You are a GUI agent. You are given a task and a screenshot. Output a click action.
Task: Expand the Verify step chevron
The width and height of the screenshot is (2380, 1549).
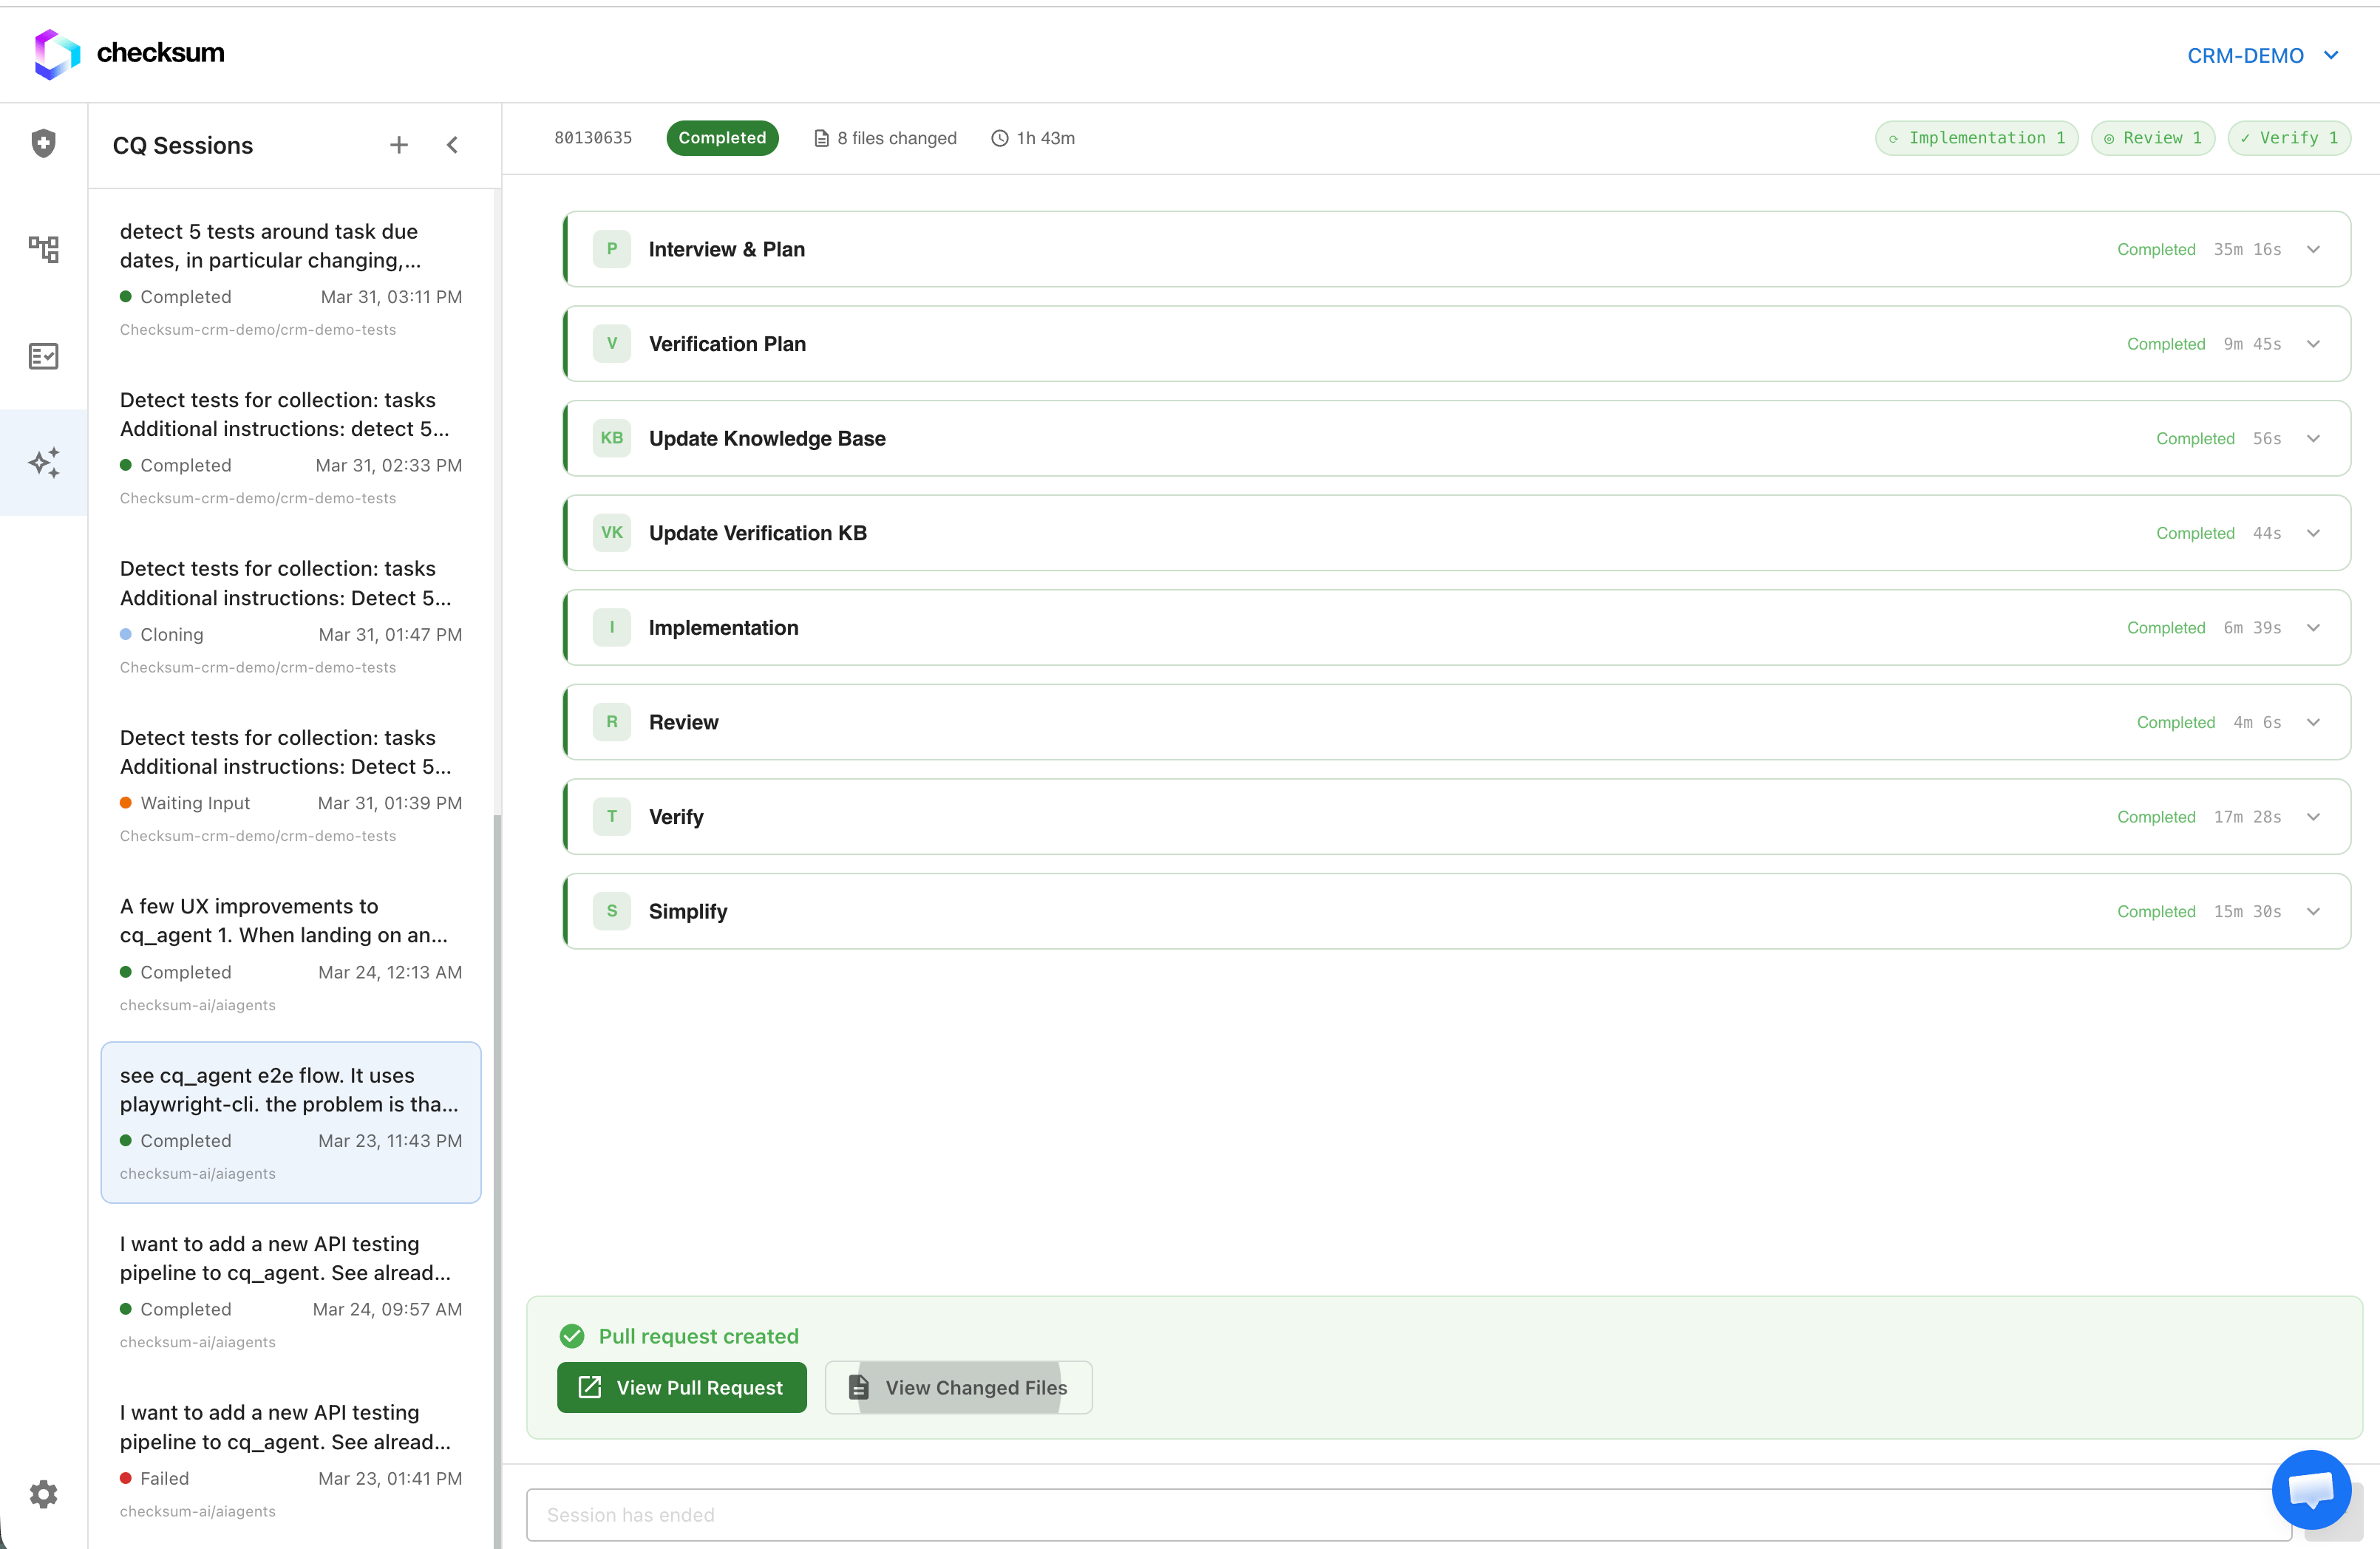click(2313, 817)
